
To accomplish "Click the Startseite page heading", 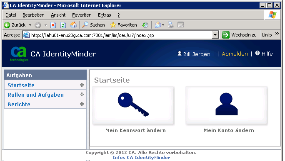I will click(112, 80).
